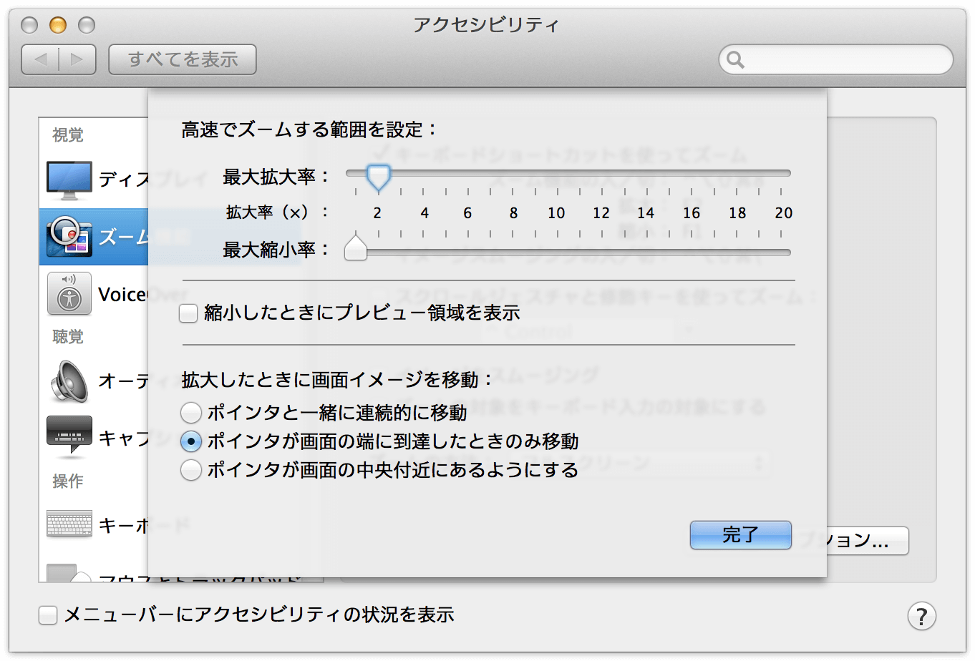Click the scale value 2 label

pos(377,213)
